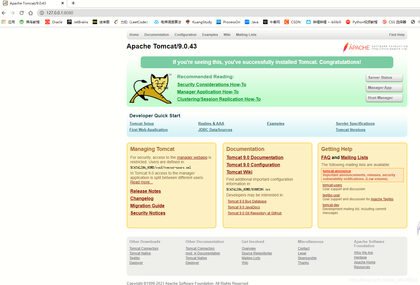The image size is (420, 285).
Task: Open Documentation in the Tomcat navigation bar
Action: point(157,35)
